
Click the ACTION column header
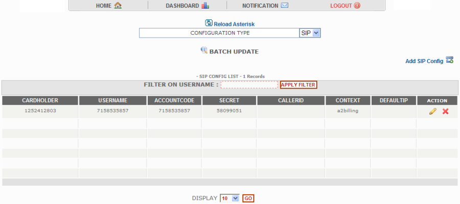pyautogui.click(x=437, y=100)
